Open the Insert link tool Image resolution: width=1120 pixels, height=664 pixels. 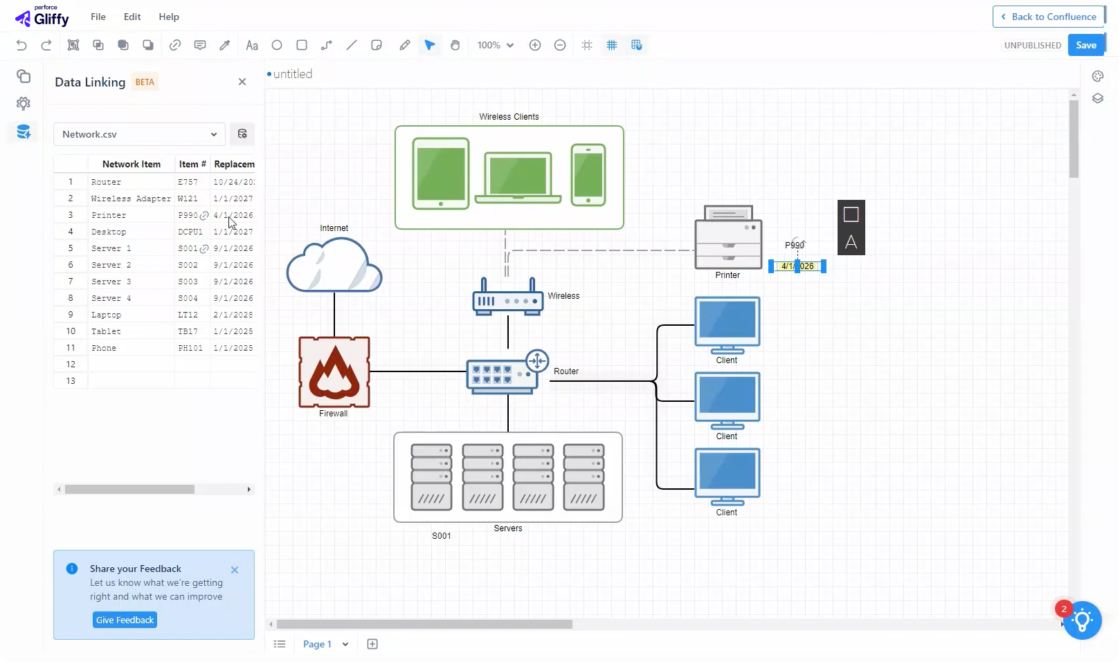point(175,46)
